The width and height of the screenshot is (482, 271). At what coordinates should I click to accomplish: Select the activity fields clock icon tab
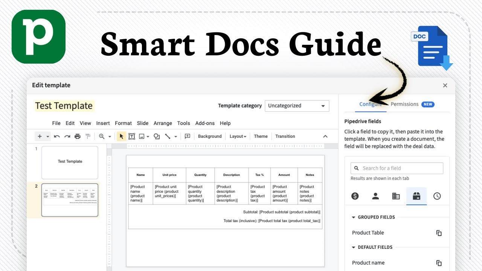click(x=437, y=196)
